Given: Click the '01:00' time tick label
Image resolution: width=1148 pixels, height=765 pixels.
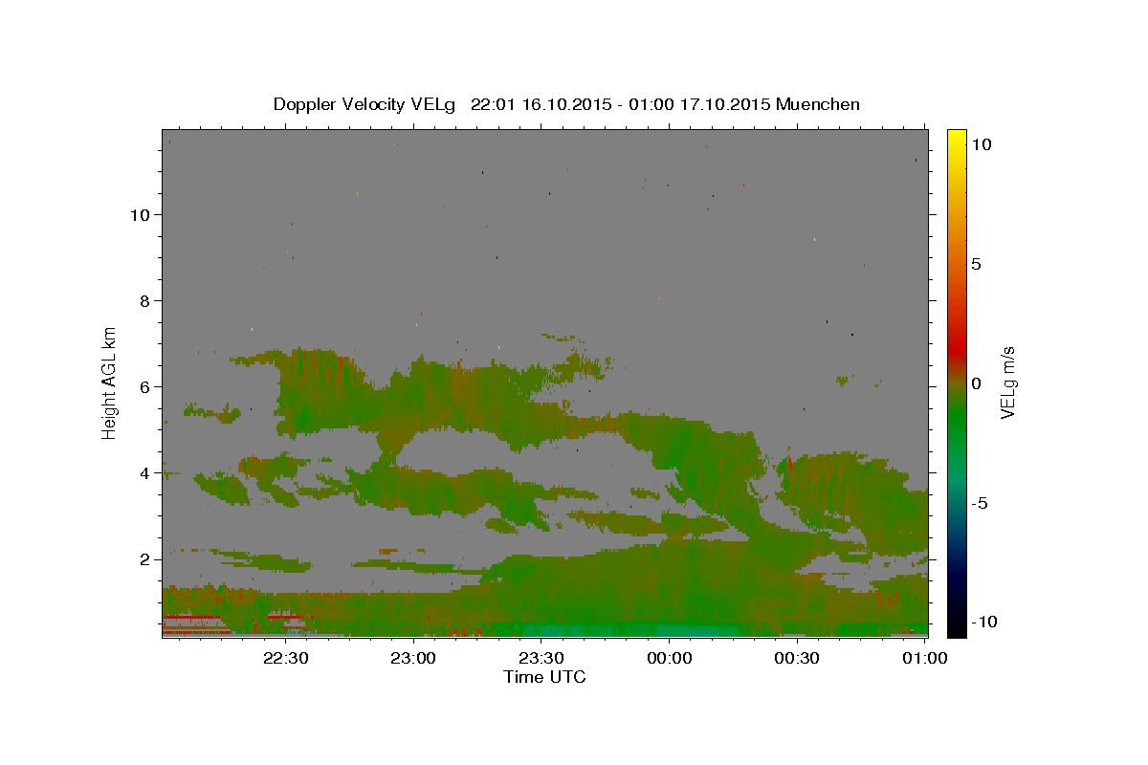Looking at the screenshot, I should (x=924, y=658).
